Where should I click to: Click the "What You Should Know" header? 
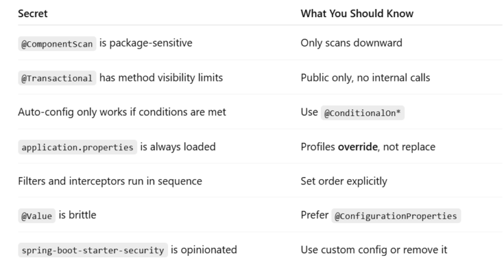[x=357, y=13]
